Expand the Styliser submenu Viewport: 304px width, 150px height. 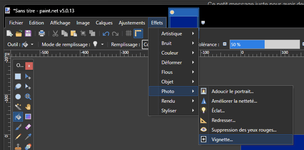173,111
